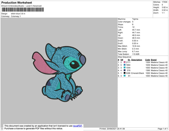169x131 pixels.
Task: Click stitch count '2171' in stop 1
Action: click(128, 62)
